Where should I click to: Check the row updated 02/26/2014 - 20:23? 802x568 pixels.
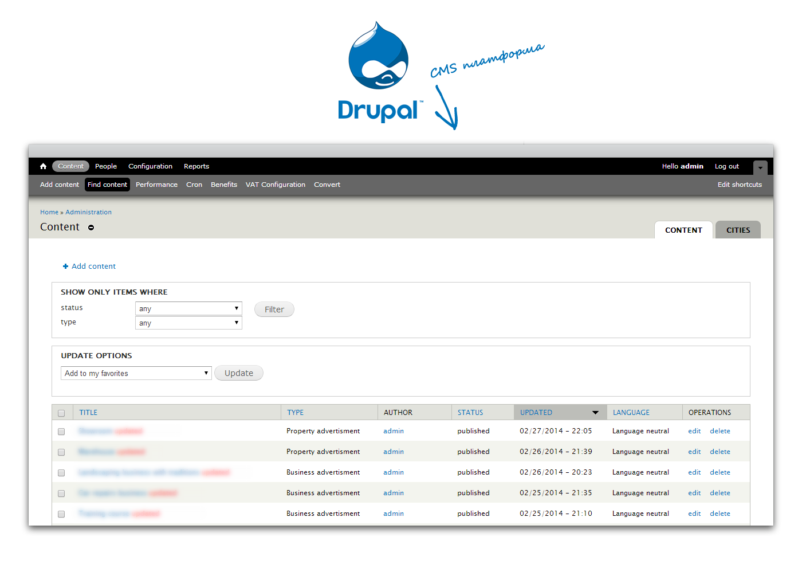(61, 473)
